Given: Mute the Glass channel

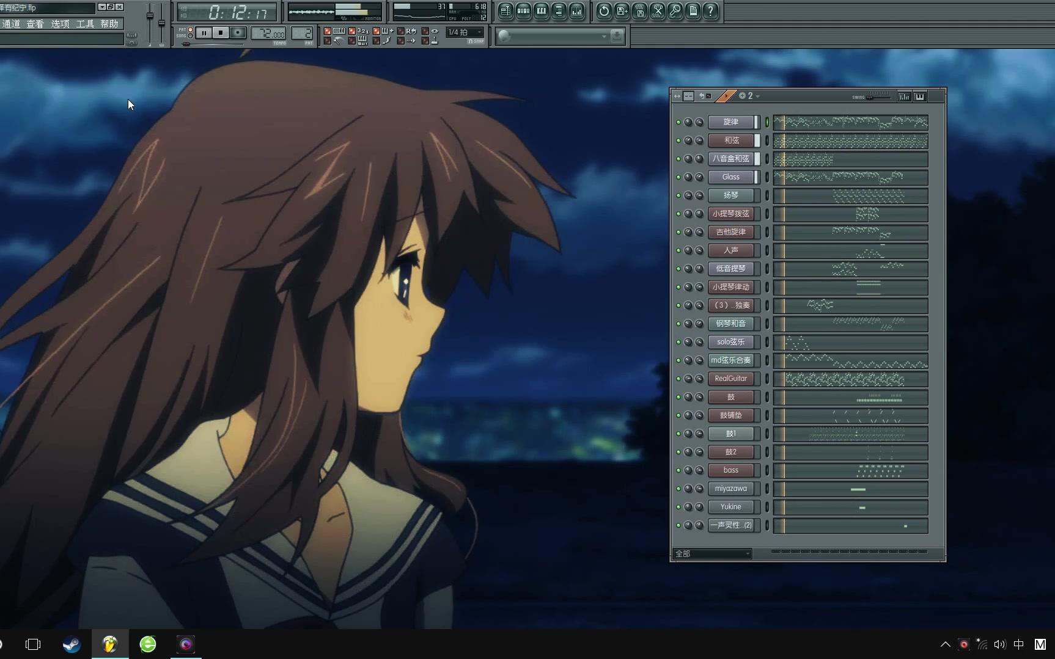Looking at the screenshot, I should click(678, 177).
